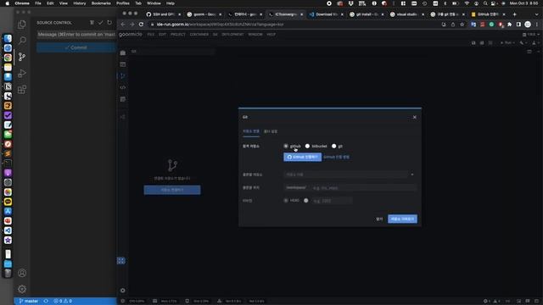Viewport: 543px width, 305px height.
Task: Open a new Chrome tab with plus
Action: tap(515, 14)
